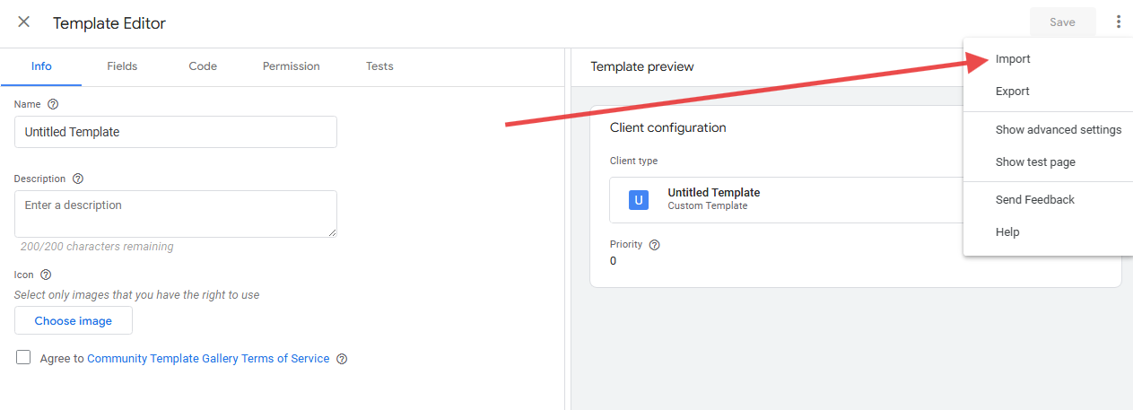Open the three-dot more options menu

pyautogui.click(x=1118, y=22)
